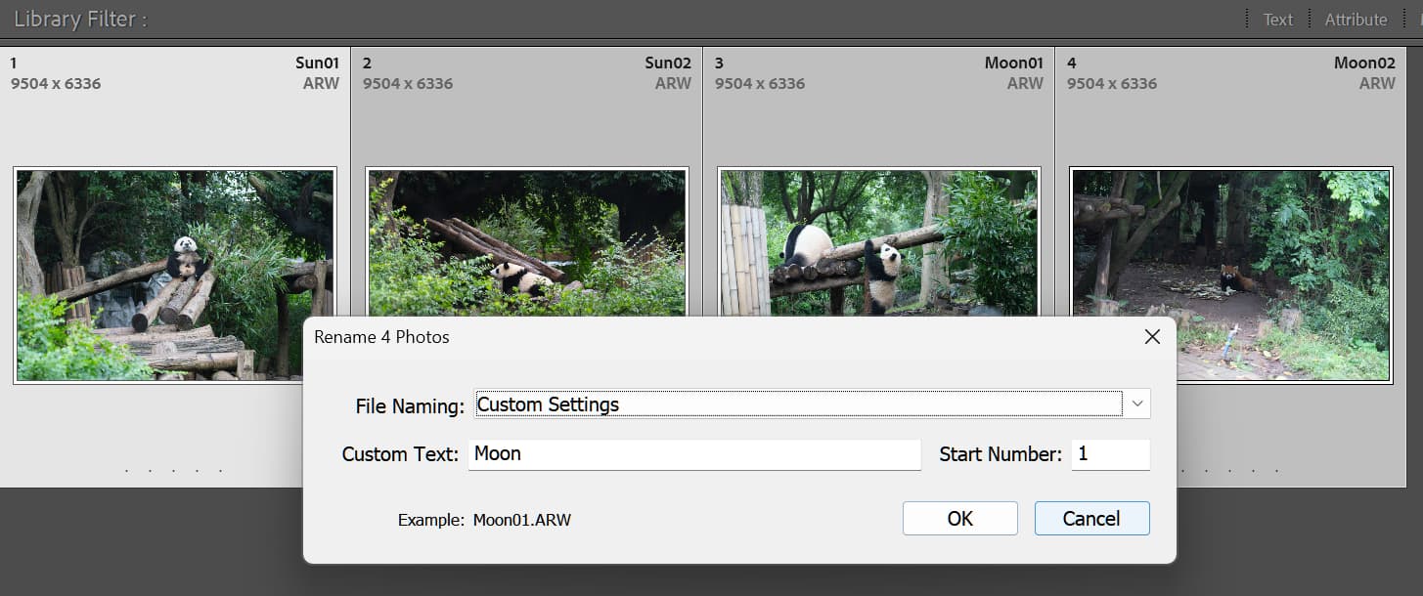This screenshot has width=1423, height=596.
Task: Choose the Moon02 red panda thumbnail
Action: pyautogui.click(x=1230, y=274)
